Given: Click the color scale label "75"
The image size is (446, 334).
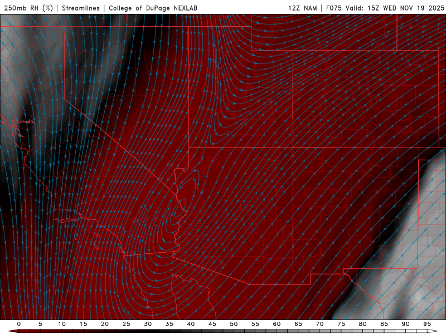Looking at the screenshot, I should (x=341, y=324).
